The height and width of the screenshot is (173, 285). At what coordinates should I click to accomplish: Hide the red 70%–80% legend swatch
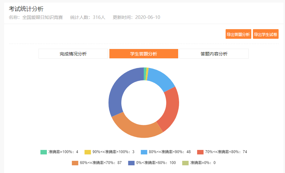pyautogui.click(x=200, y=152)
